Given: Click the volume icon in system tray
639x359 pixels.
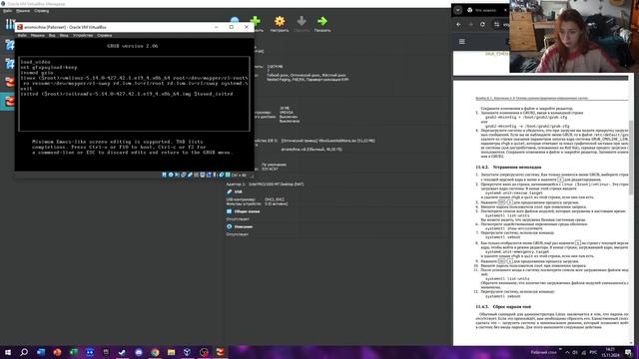Looking at the screenshot, I should coord(575,352).
